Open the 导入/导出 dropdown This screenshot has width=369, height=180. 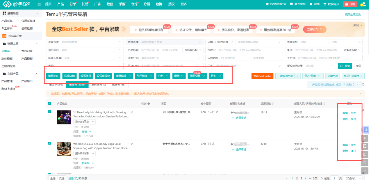click(x=313, y=76)
